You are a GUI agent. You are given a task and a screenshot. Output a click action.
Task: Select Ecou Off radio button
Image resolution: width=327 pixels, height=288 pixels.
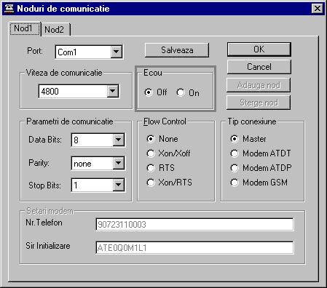156,92
